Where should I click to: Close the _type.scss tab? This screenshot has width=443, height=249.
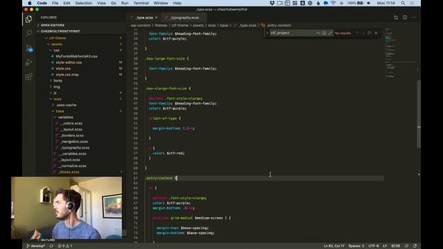(156, 17)
